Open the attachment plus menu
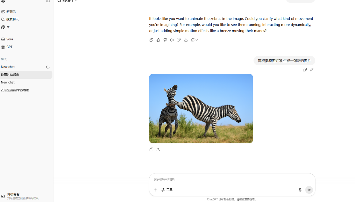This screenshot has width=355, height=202. [155, 190]
